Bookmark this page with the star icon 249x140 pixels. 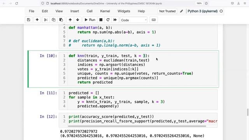206,3
